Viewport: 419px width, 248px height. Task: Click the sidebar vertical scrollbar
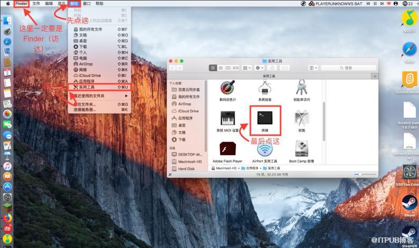pyautogui.click(x=205, y=116)
